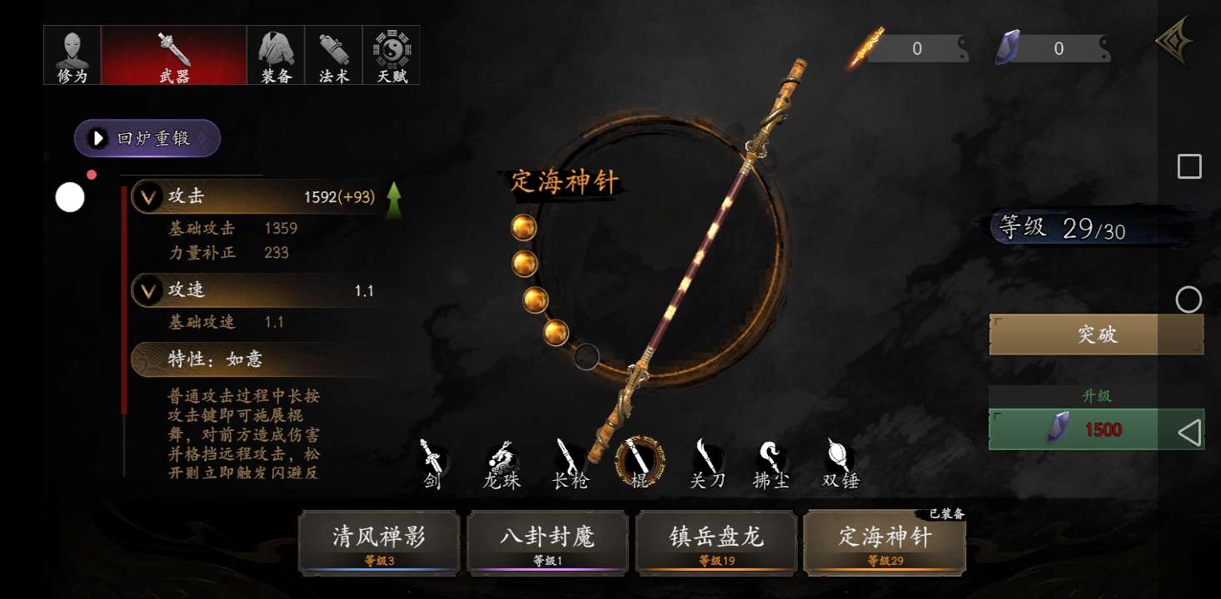Collapse the 攻速 attack speed section
This screenshot has width=1221, height=599.
[149, 291]
